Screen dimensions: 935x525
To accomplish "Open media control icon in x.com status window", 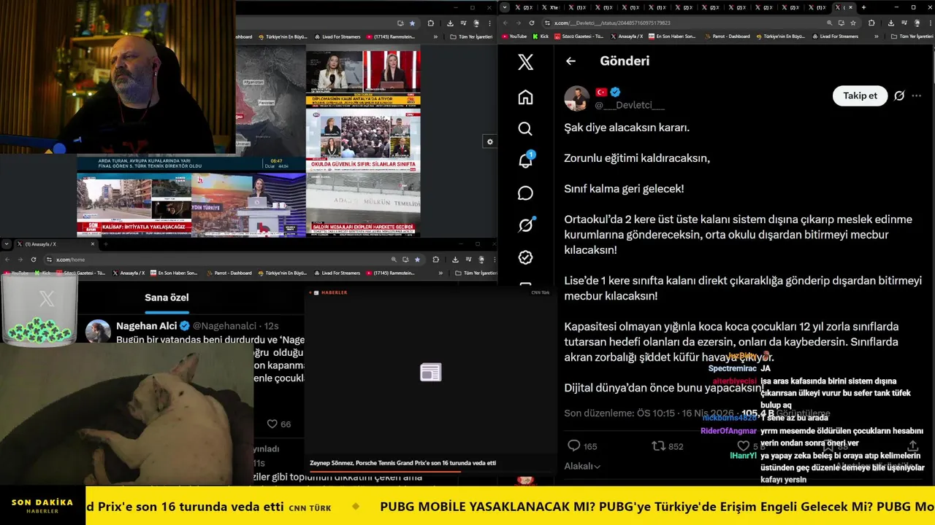I will pos(904,23).
